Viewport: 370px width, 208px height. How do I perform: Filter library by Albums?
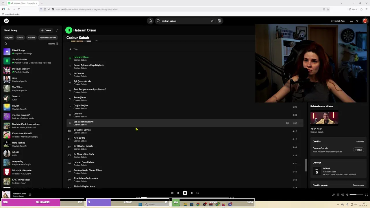(31, 38)
